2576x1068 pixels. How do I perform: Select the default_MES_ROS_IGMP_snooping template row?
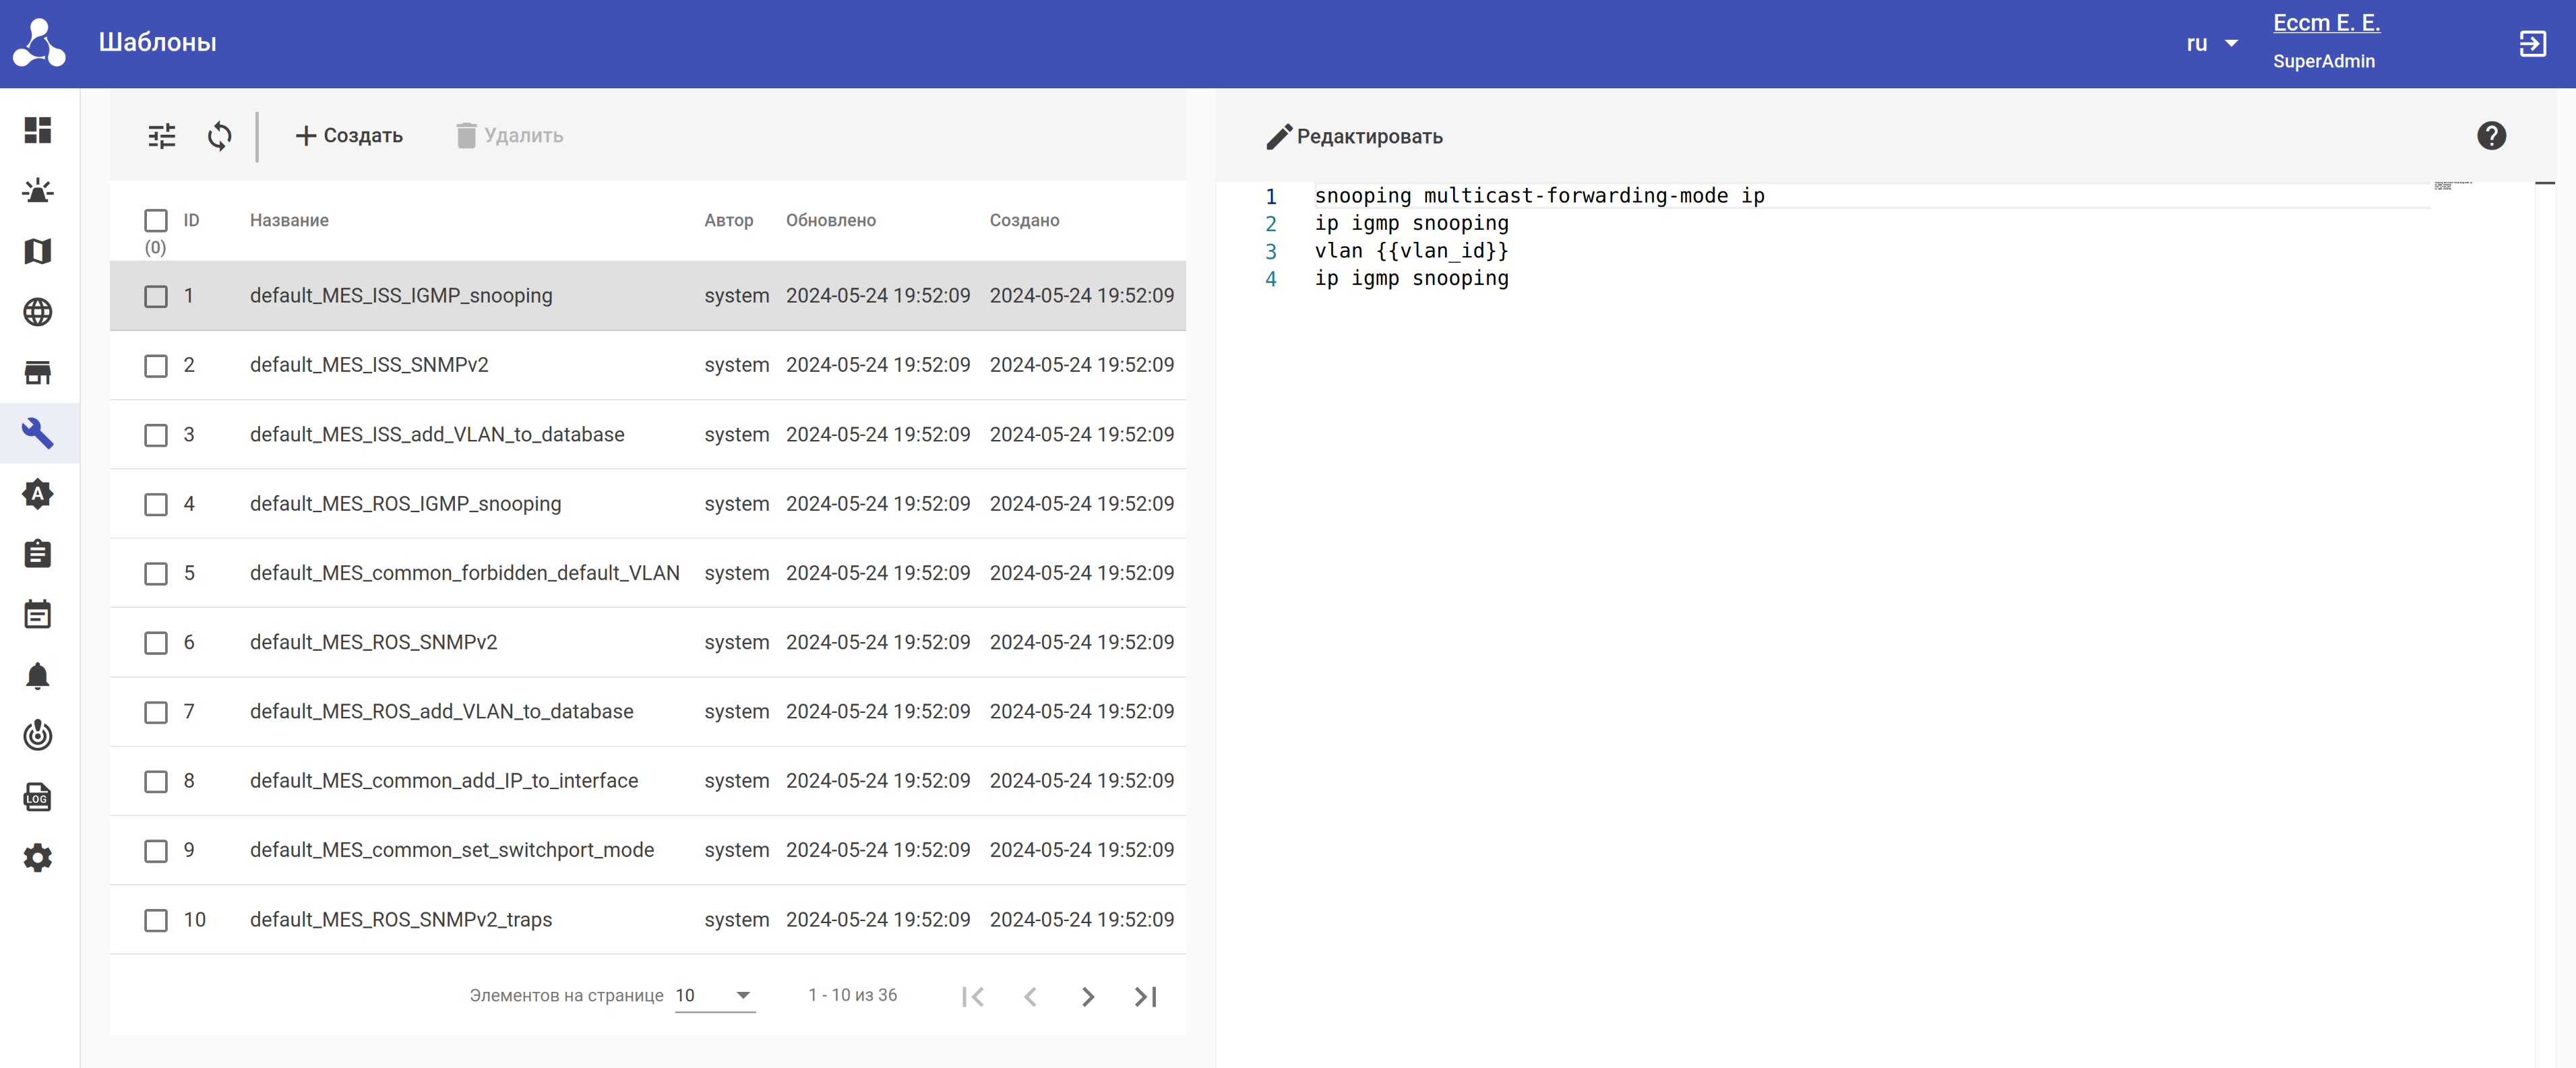point(405,503)
